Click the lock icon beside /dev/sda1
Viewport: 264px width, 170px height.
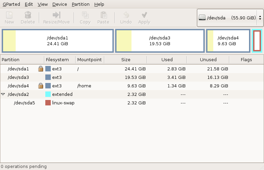(x=41, y=69)
